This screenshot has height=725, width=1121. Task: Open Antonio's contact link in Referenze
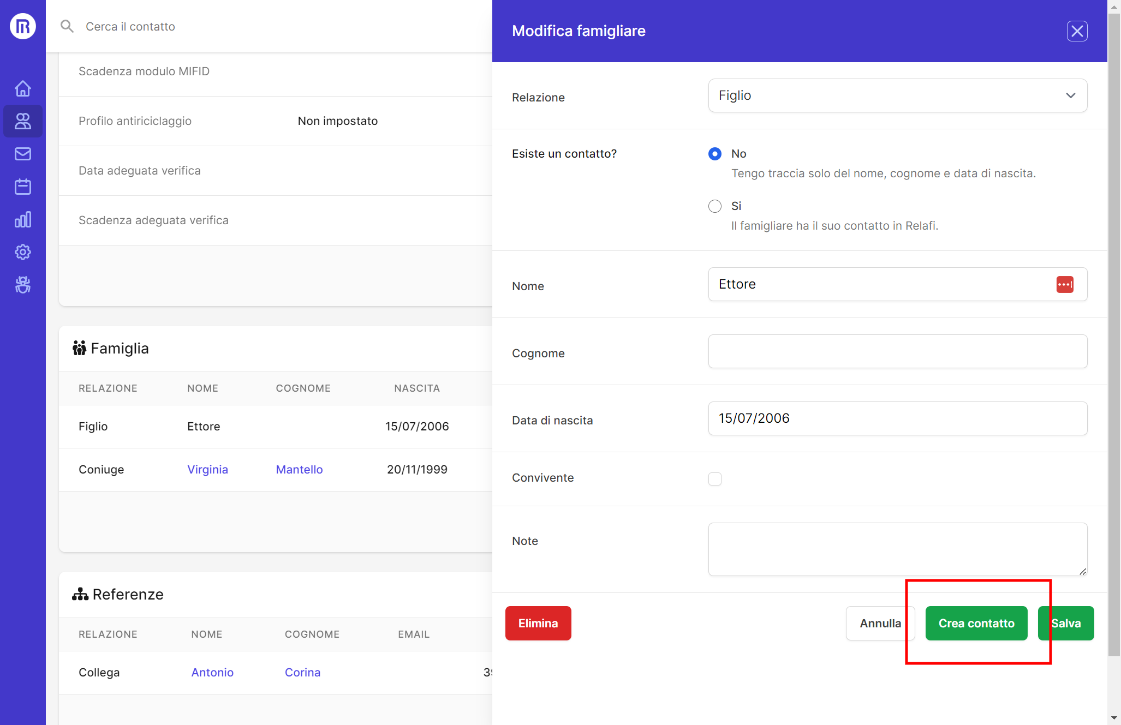pos(212,672)
